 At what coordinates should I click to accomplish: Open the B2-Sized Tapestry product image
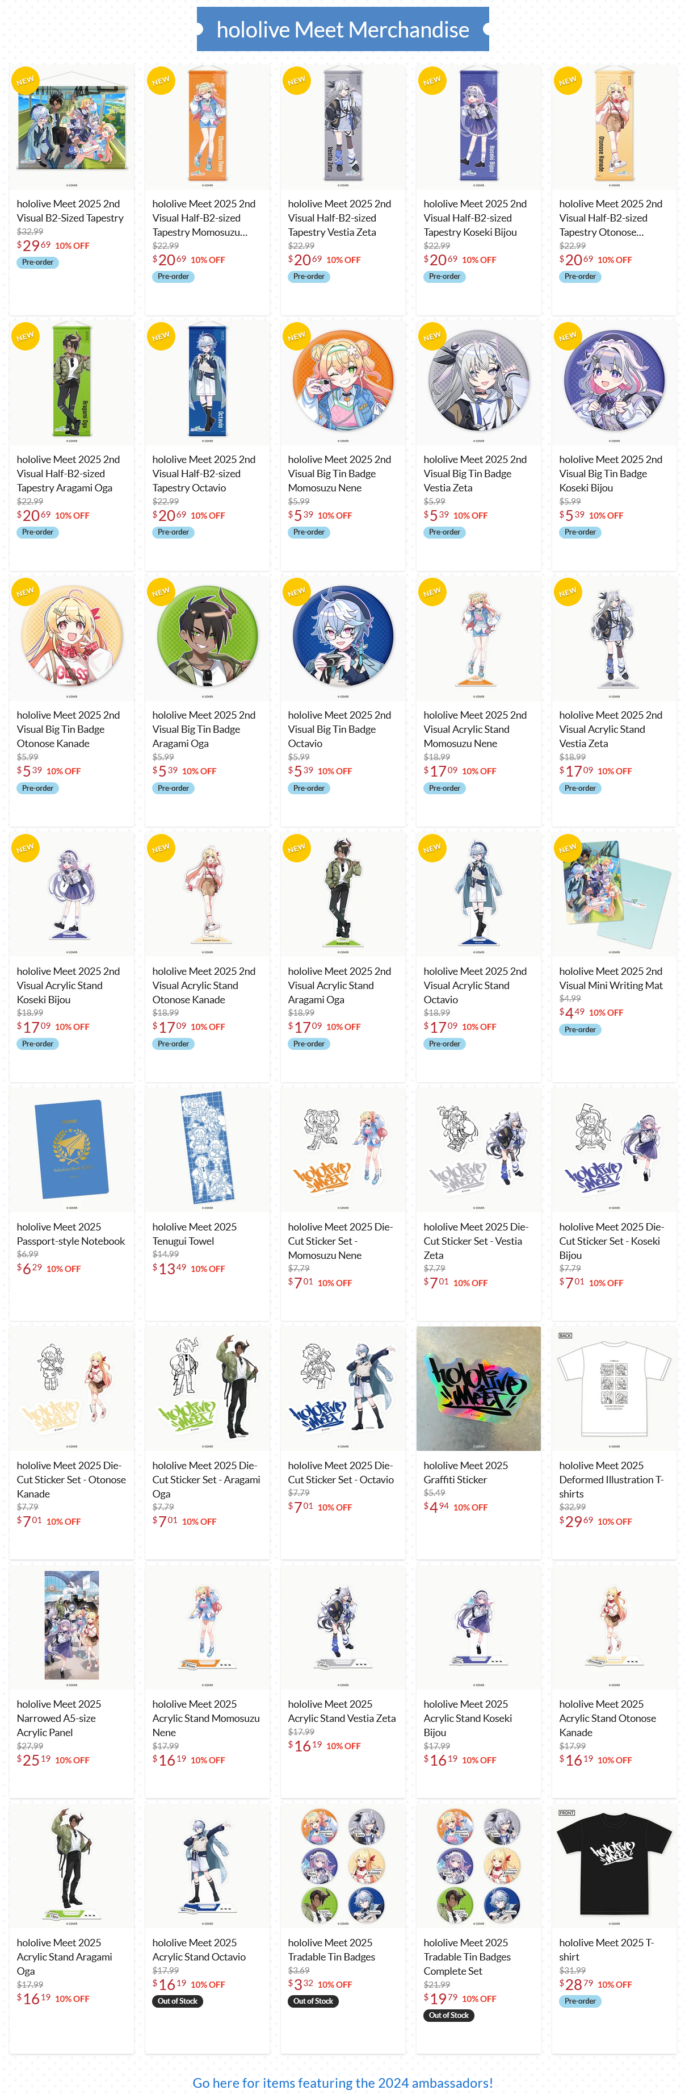point(72,128)
